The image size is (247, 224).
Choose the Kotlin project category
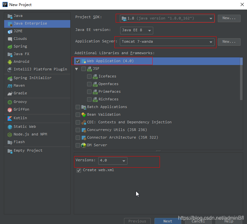[37, 118]
